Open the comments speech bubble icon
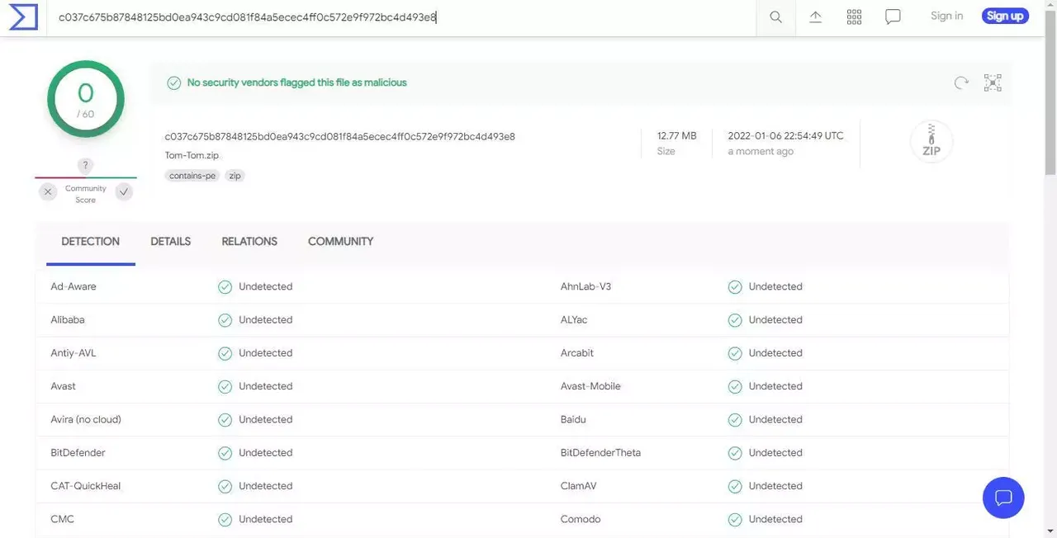 click(x=893, y=17)
